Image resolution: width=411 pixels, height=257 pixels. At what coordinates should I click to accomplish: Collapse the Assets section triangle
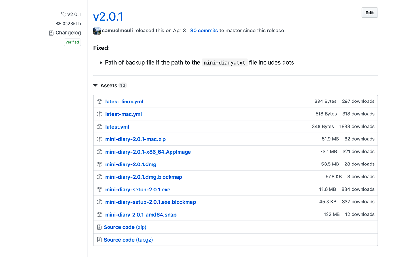click(x=95, y=86)
